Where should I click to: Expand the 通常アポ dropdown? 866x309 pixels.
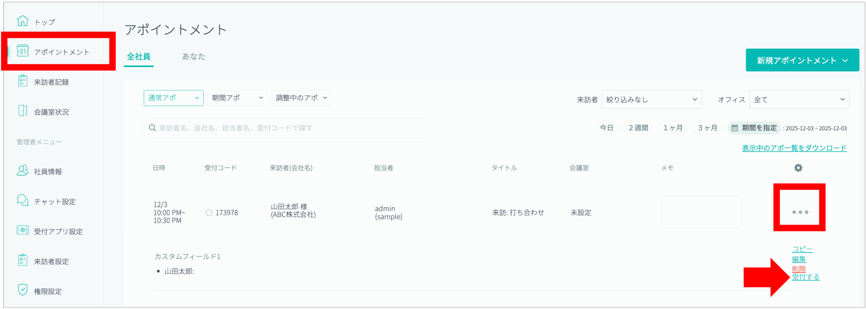[173, 98]
